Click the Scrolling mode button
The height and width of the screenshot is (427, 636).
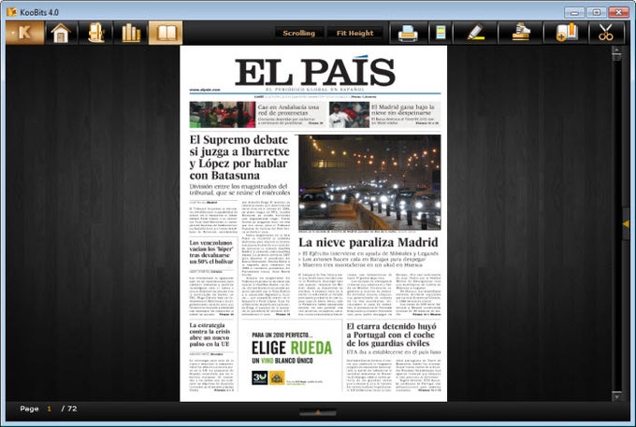coord(299,34)
